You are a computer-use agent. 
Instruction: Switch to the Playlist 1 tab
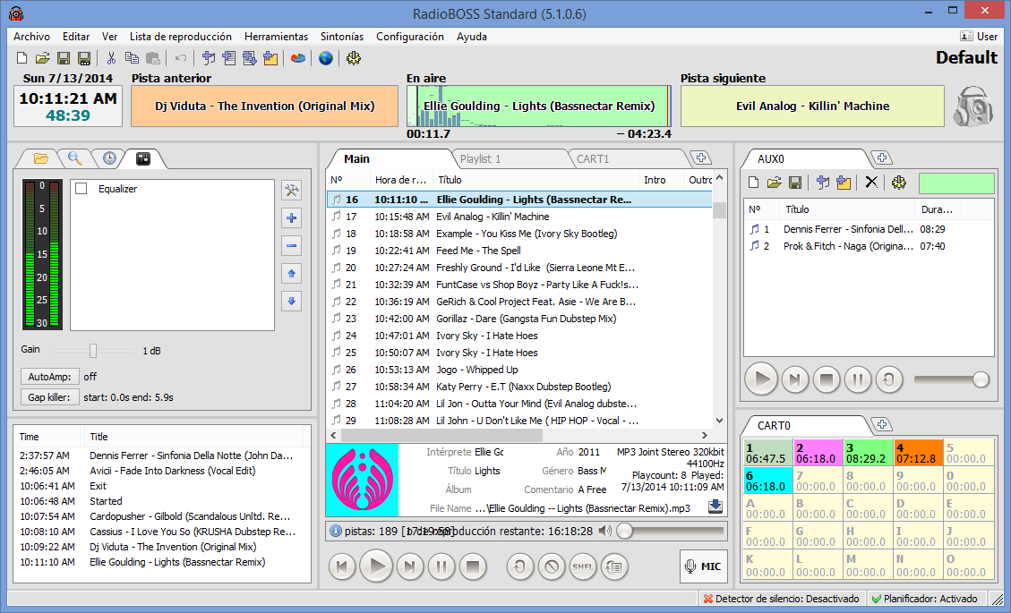click(x=480, y=158)
